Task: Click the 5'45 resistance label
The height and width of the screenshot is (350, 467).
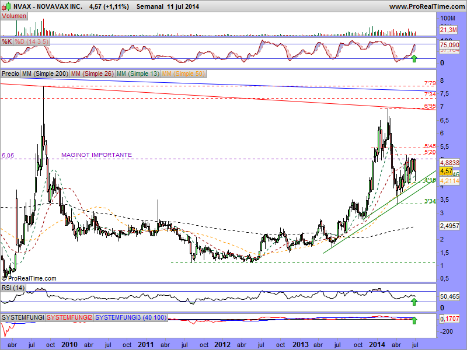Action: (x=430, y=146)
